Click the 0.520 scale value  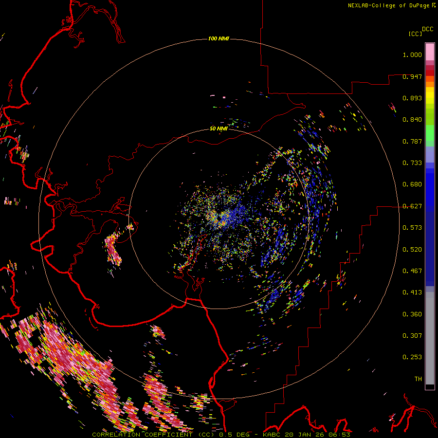pos(412,250)
